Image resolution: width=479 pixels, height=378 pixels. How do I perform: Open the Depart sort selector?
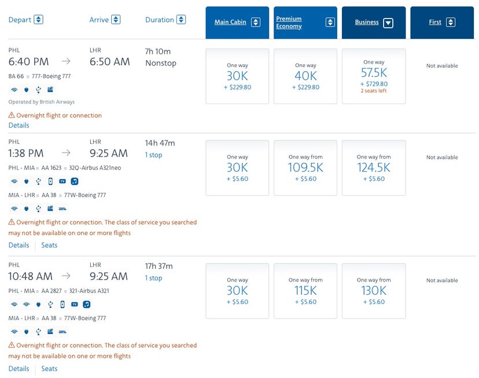click(x=36, y=19)
